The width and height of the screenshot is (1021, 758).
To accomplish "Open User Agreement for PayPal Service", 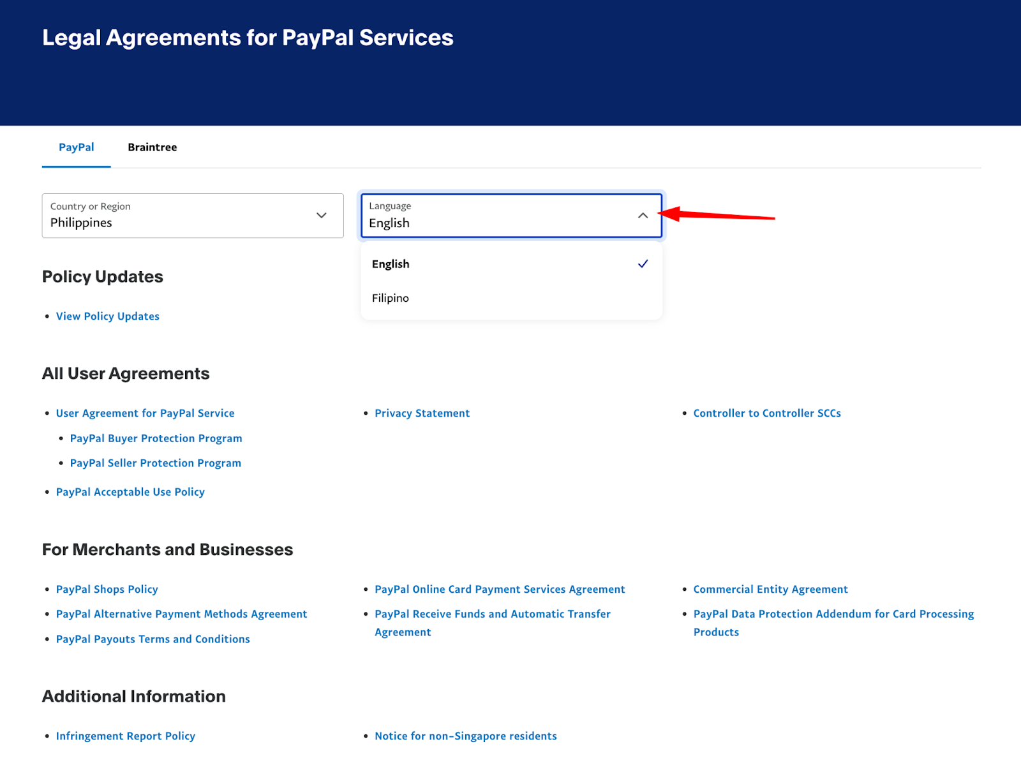I will pyautogui.click(x=145, y=413).
